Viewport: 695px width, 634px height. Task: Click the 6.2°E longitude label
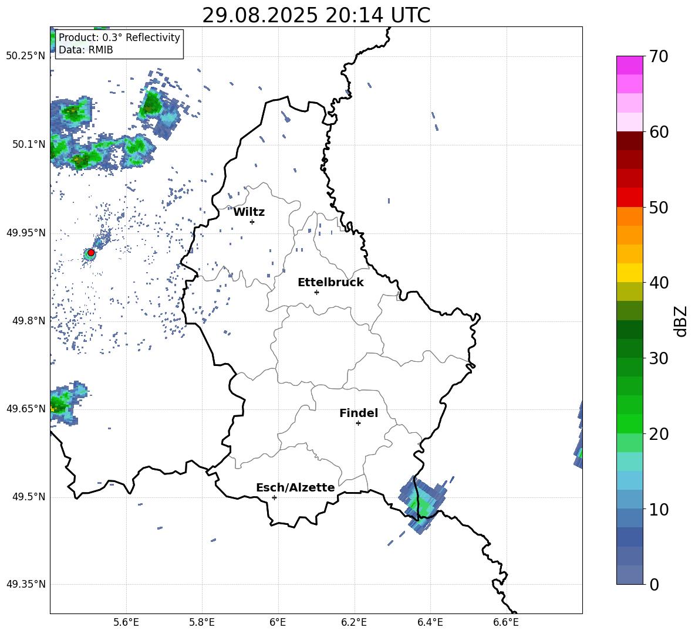[x=354, y=622]
